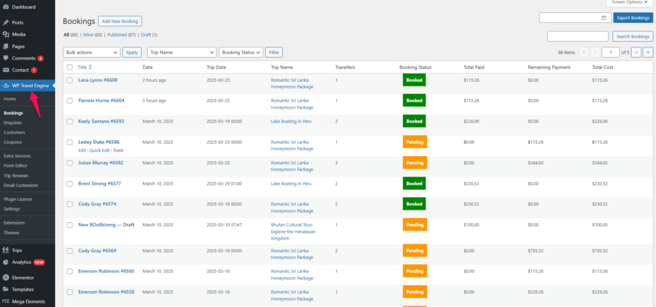
Task: Click the Add New Booking button
Action: [x=120, y=21]
